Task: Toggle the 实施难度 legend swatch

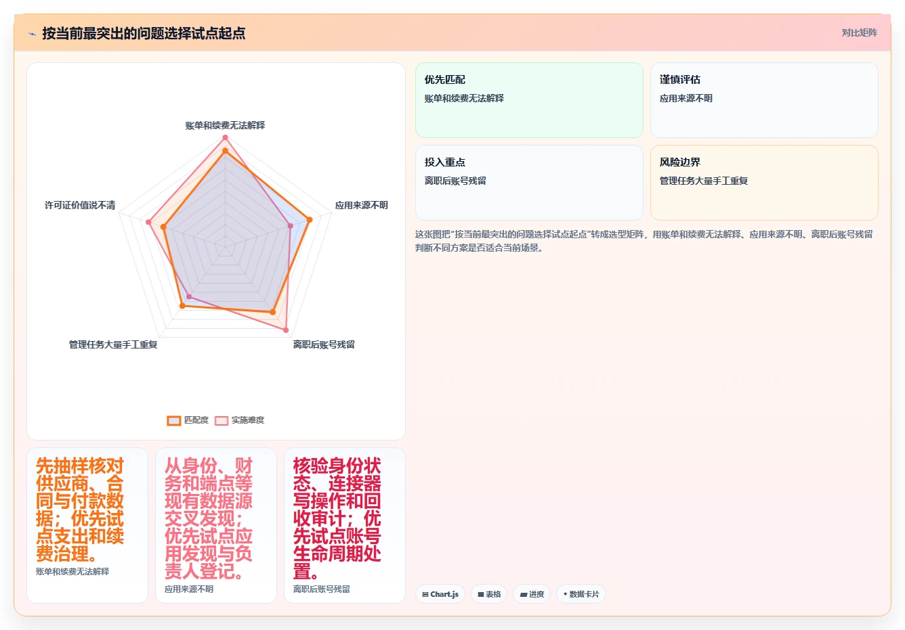Action: (222, 420)
